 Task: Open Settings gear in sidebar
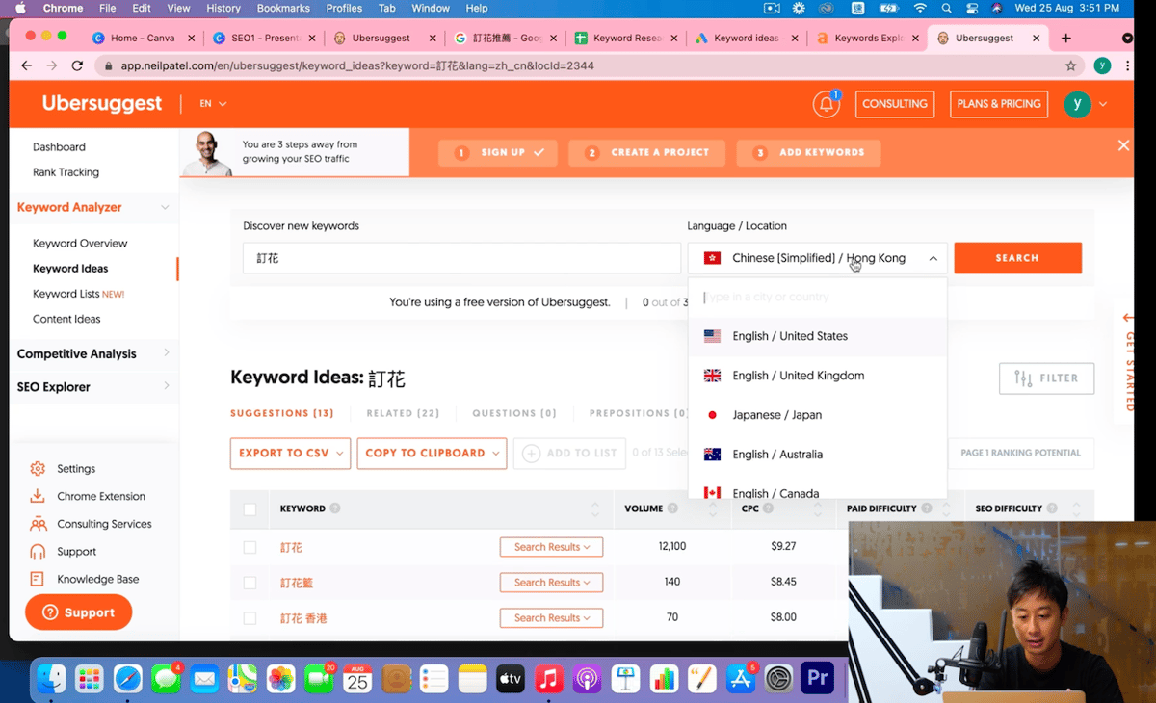pos(38,469)
